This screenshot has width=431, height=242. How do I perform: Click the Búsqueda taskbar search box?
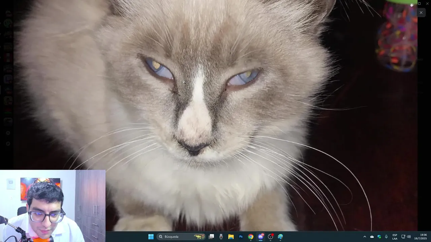pos(181,237)
